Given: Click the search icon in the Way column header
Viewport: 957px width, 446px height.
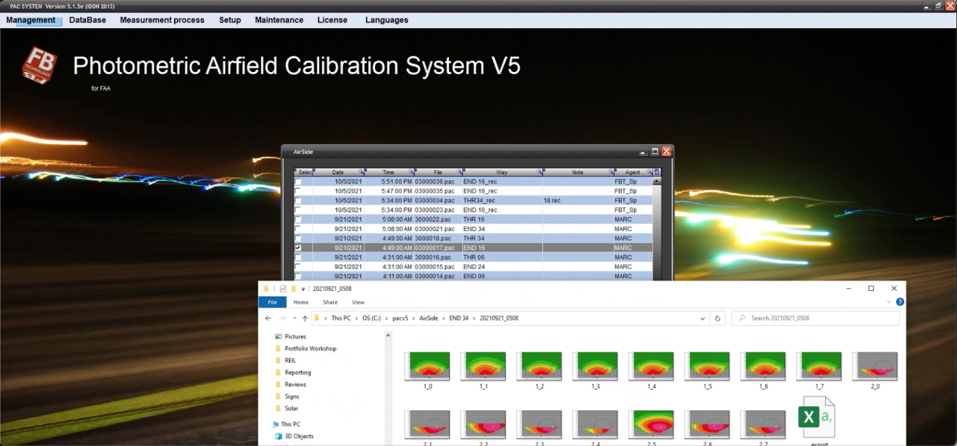Looking at the screenshot, I should tap(540, 172).
